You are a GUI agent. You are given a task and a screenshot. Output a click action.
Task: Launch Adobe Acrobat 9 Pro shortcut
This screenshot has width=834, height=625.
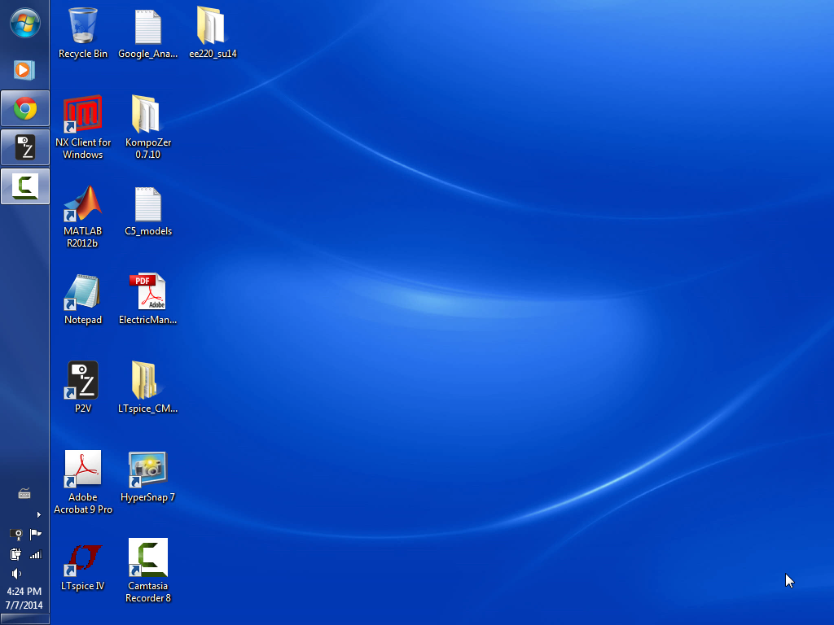click(82, 482)
